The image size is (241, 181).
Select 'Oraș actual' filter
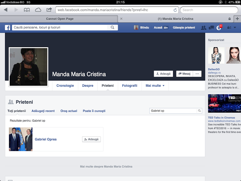pyautogui.click(x=69, y=111)
